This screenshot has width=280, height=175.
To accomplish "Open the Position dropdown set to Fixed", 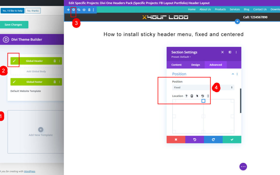I will (203, 88).
